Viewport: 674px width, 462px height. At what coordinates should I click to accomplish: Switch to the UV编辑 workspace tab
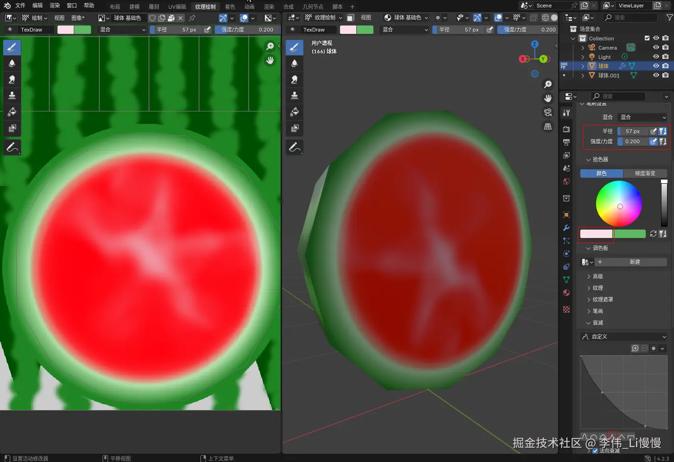(177, 6)
